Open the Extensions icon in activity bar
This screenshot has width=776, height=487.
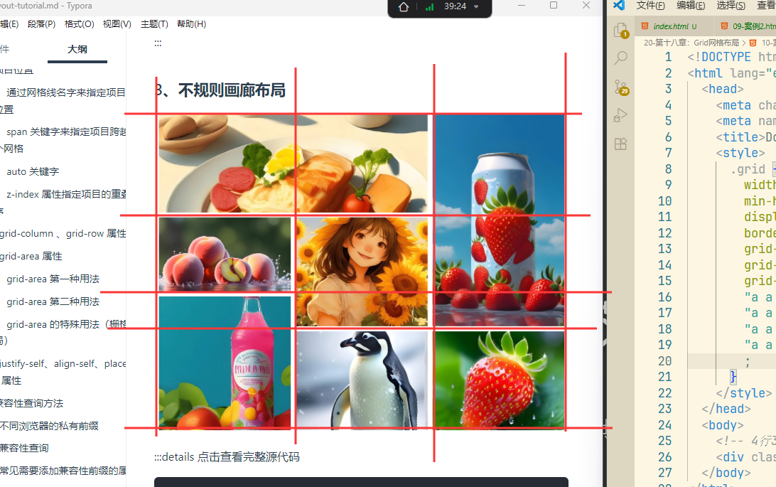[x=620, y=144]
